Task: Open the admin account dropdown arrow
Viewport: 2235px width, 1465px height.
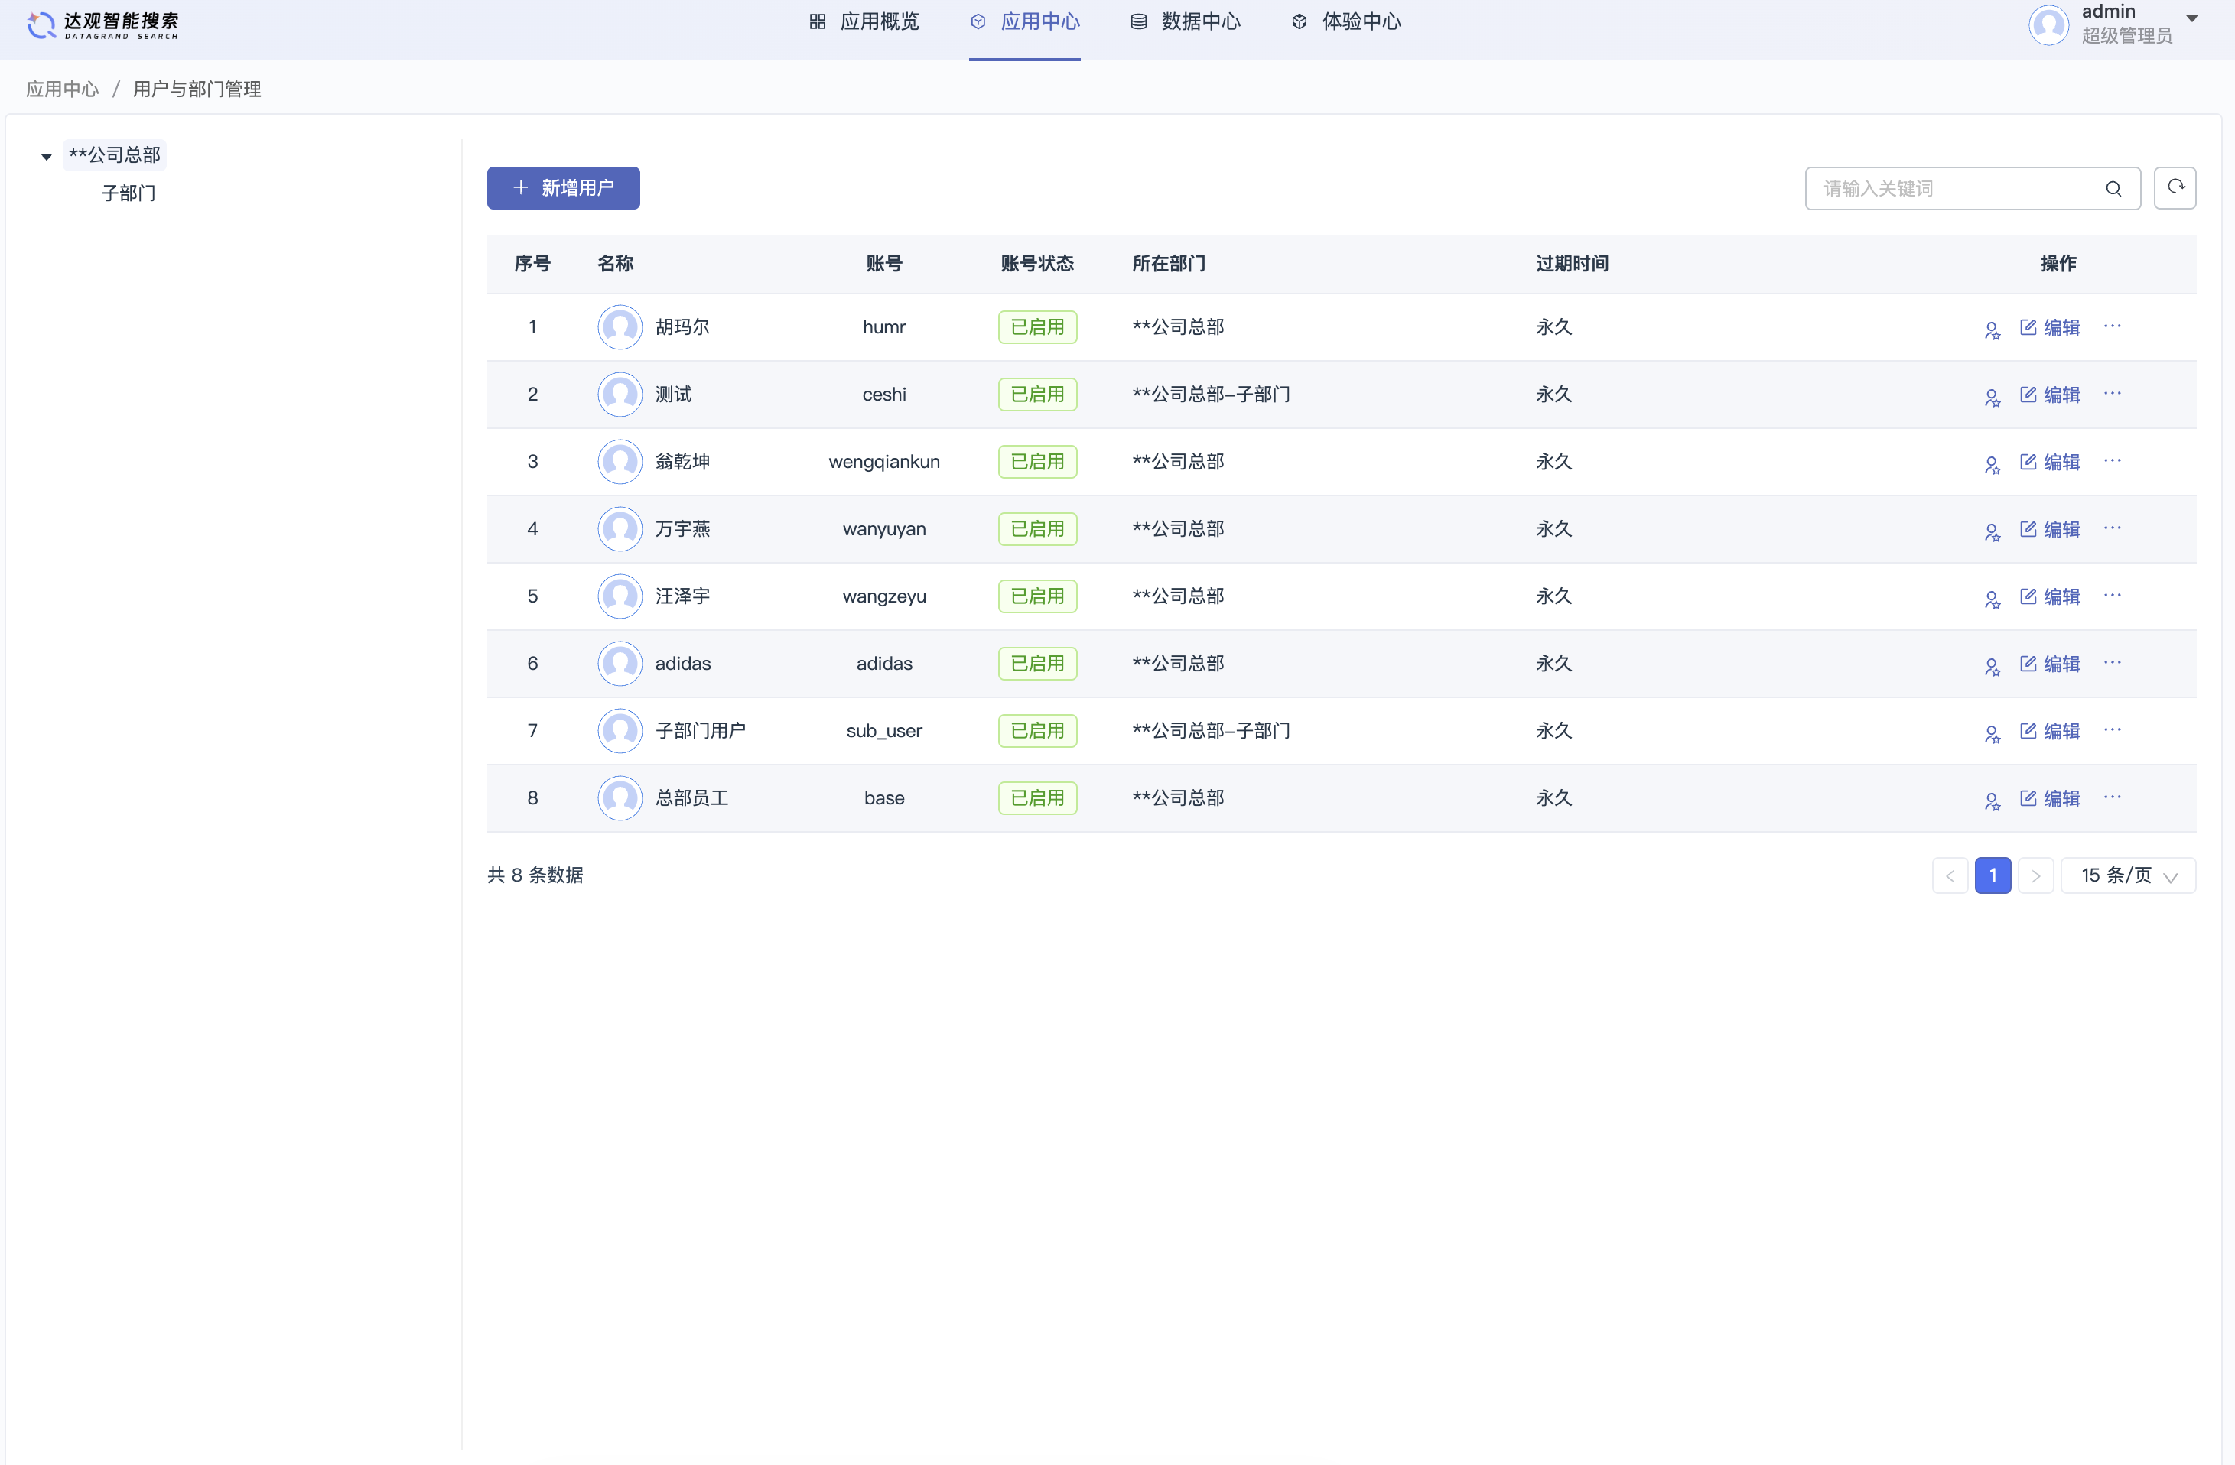Action: [2192, 18]
